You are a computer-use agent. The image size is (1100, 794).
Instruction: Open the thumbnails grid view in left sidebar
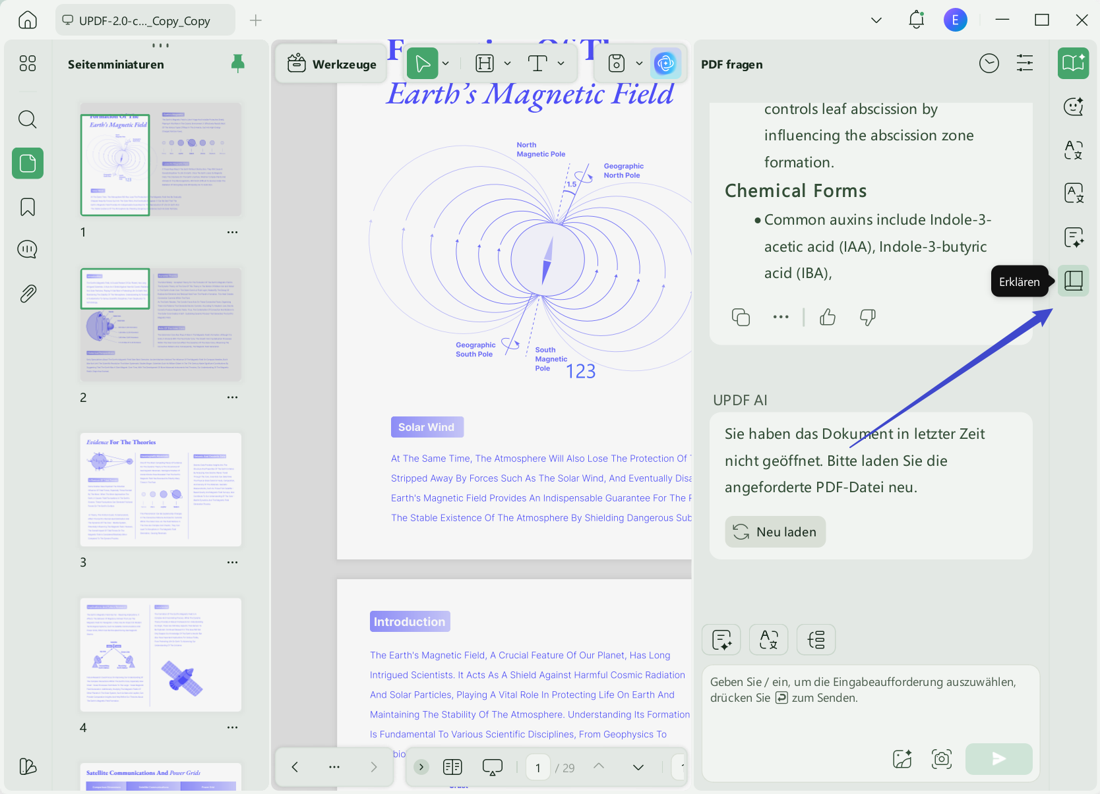tap(28, 63)
